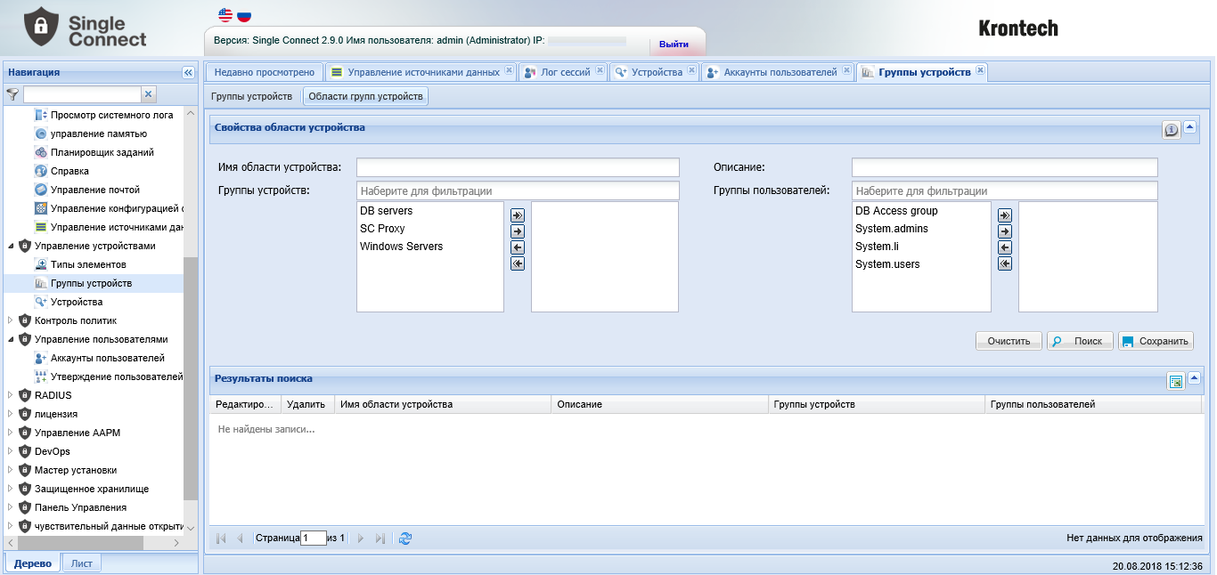Expand Управление AAPM tree node
1217x575 pixels.
pyautogui.click(x=11, y=433)
